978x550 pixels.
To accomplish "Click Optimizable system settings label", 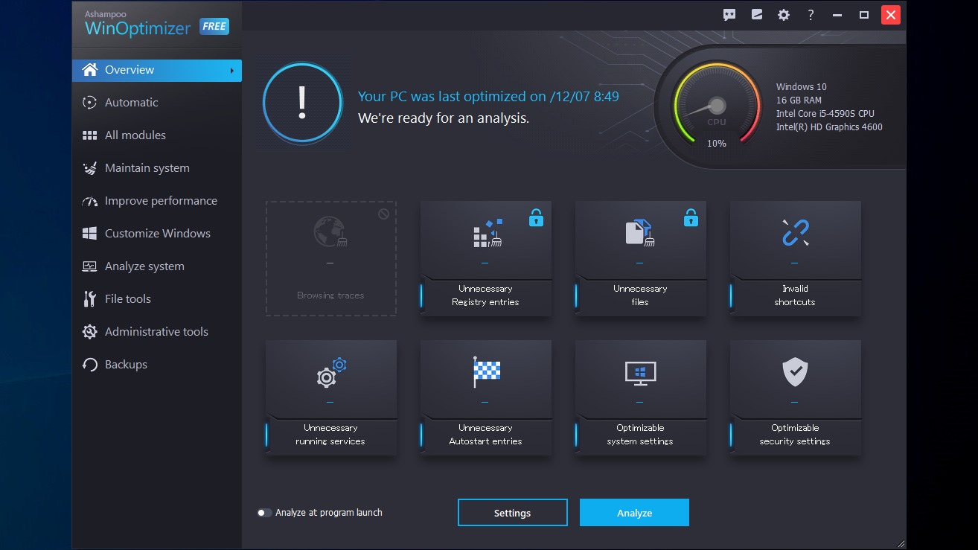I will click(640, 435).
